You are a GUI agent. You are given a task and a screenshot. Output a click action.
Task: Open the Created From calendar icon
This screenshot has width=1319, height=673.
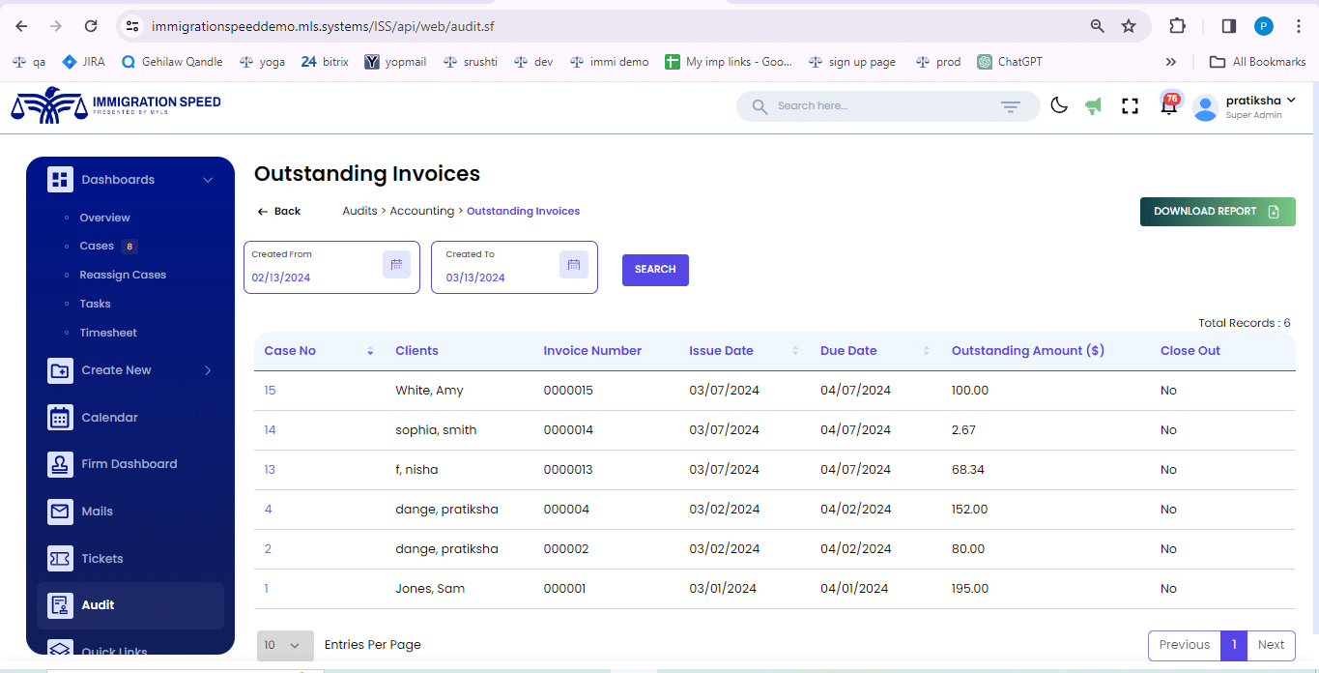pyautogui.click(x=396, y=264)
